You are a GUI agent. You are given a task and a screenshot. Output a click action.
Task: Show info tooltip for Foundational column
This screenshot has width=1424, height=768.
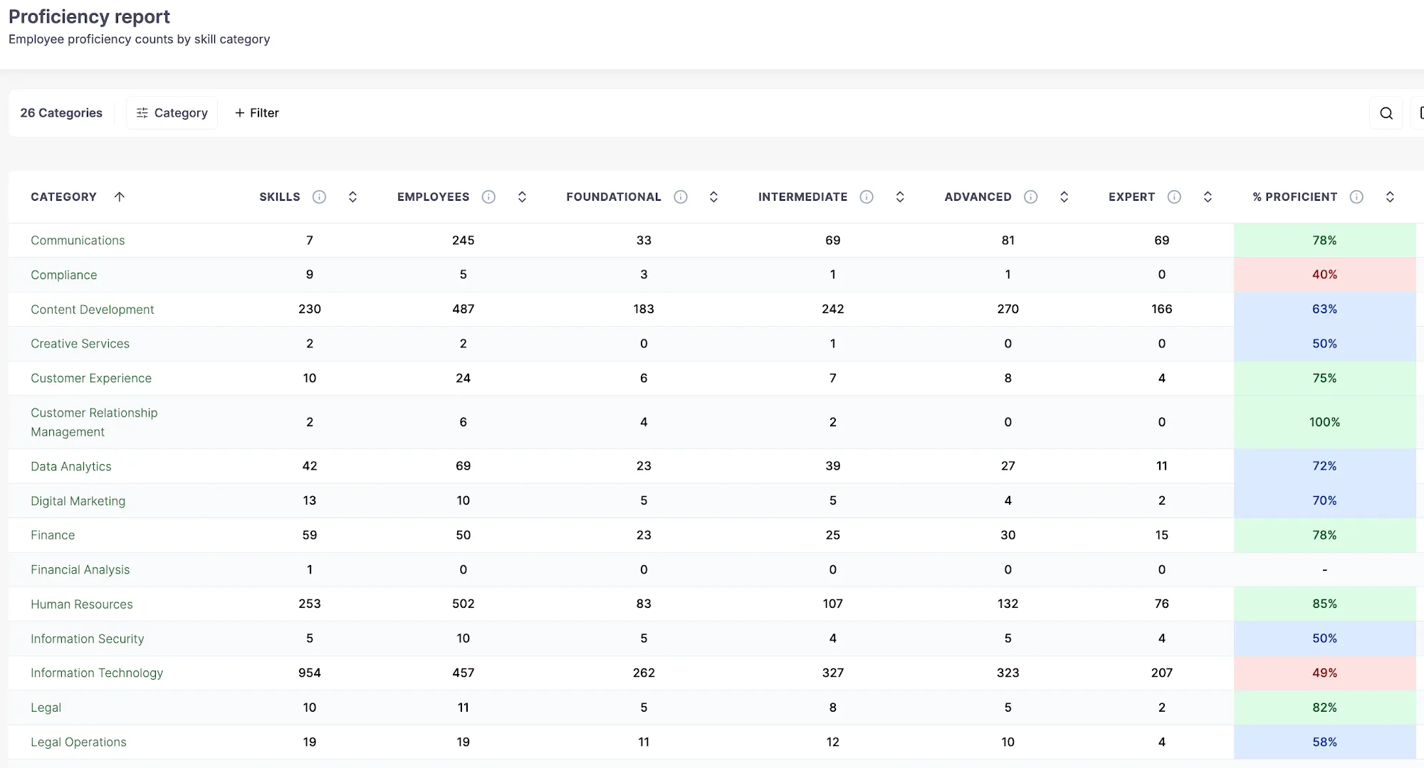681,196
